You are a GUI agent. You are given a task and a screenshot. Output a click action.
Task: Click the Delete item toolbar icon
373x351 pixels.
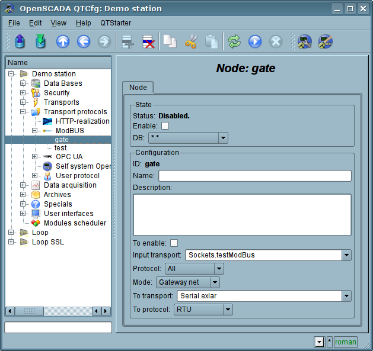[148, 41]
